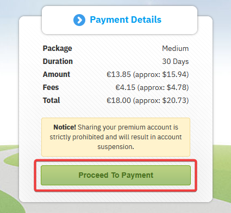Click the approx $15.94 amount conversion

[x=161, y=75]
